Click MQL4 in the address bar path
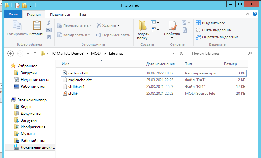This screenshot has height=158, width=261. 96,54
